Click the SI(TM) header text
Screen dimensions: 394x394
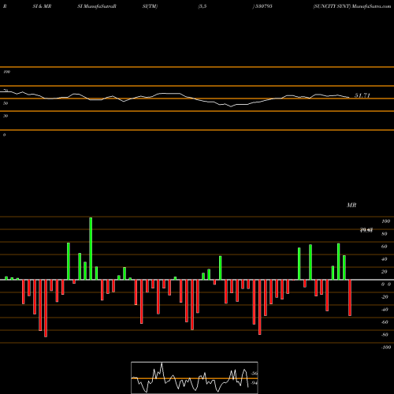point(150,6)
